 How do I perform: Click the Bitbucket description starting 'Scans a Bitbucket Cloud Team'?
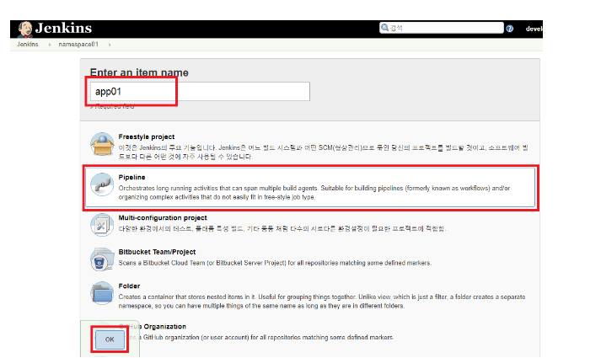(x=275, y=263)
